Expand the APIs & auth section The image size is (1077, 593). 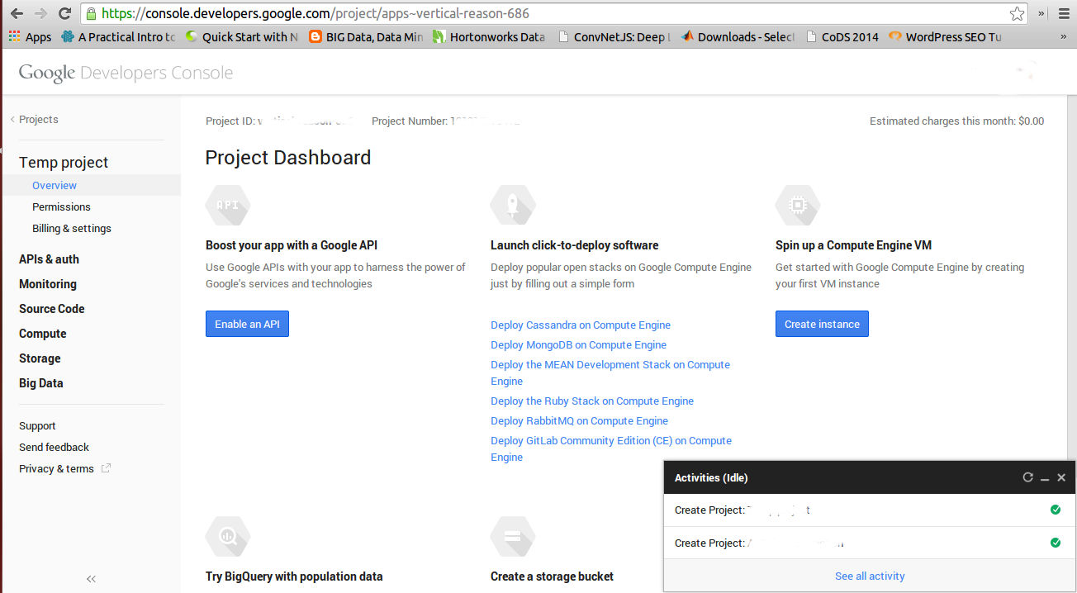(49, 259)
